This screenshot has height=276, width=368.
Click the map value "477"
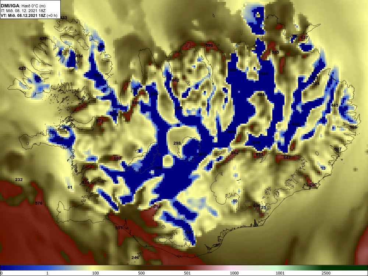point(43,39)
